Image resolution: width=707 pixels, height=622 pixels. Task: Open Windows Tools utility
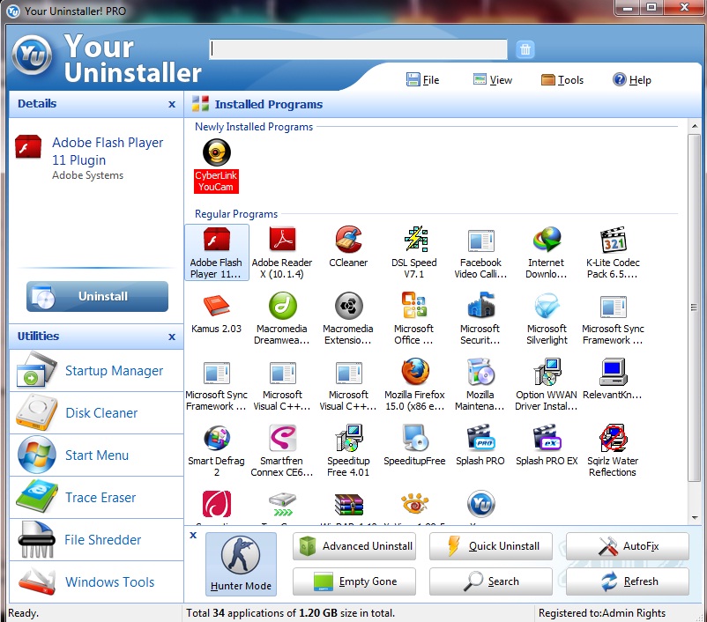tap(96, 581)
